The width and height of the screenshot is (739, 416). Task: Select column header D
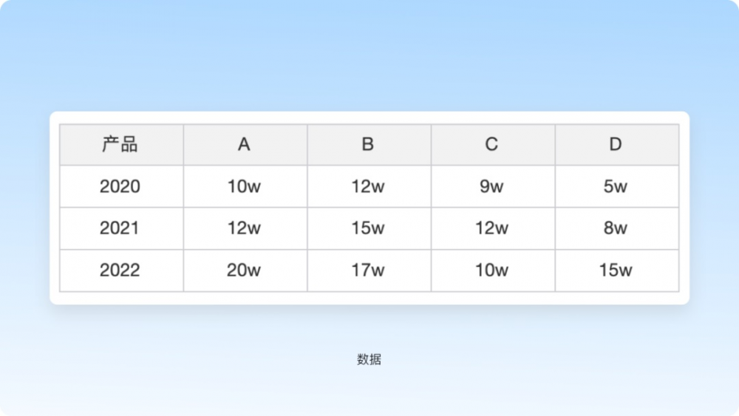(616, 145)
